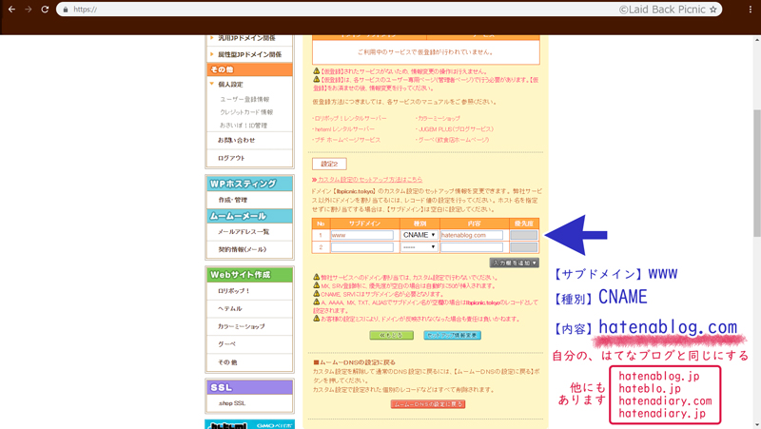761x429 pixels.
Task: Open shop SSL sidebar item
Action: [231, 403]
